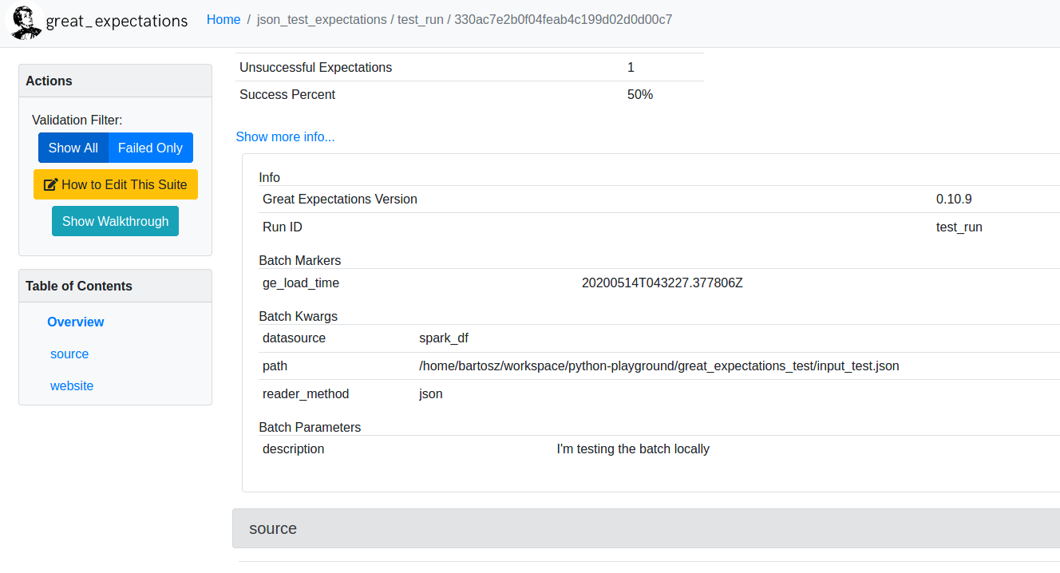Screen dimensions: 1060x573
Task: Select the Failed Only validation filter
Action: tap(151, 148)
